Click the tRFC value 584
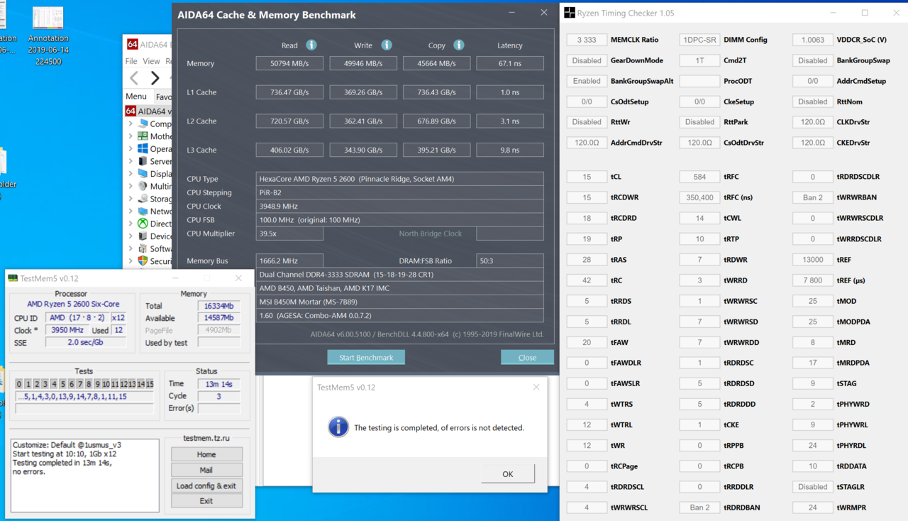The width and height of the screenshot is (908, 521). pyautogui.click(x=699, y=177)
